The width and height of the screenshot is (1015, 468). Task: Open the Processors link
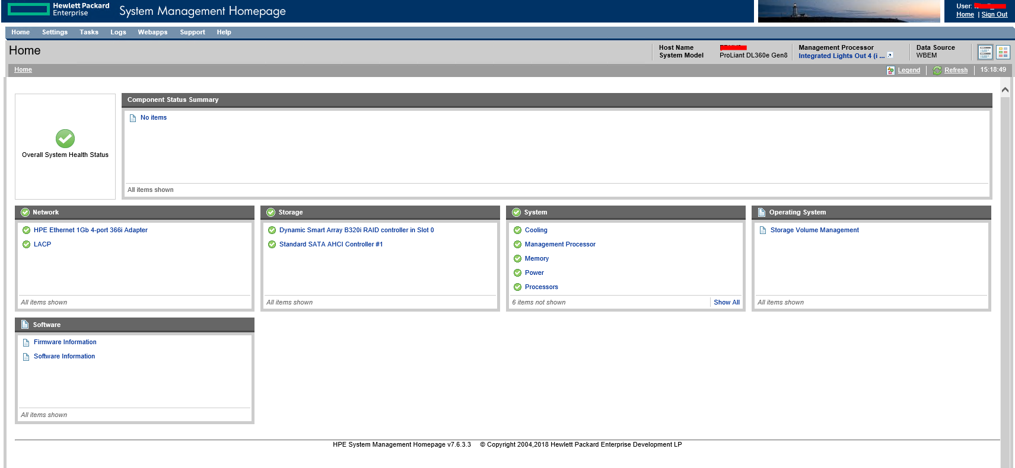tap(542, 287)
